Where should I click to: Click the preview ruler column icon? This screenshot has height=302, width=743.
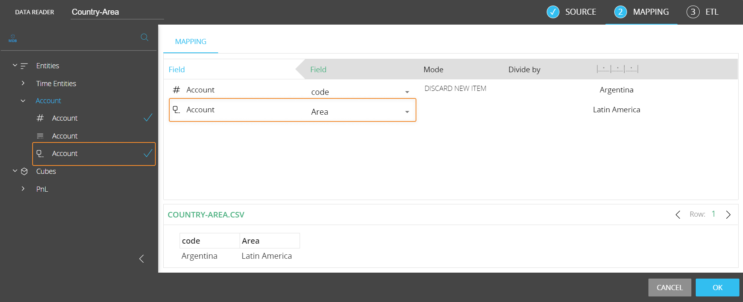pos(617,69)
